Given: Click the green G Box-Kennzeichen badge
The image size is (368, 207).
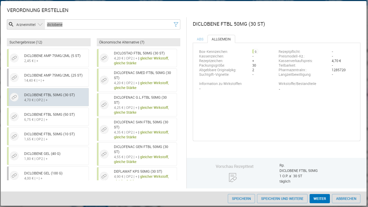Looking at the screenshot, I should (x=255, y=52).
